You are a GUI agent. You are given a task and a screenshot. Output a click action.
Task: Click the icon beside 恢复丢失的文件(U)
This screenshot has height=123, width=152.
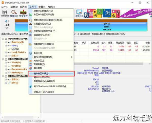click(x=30, y=24)
